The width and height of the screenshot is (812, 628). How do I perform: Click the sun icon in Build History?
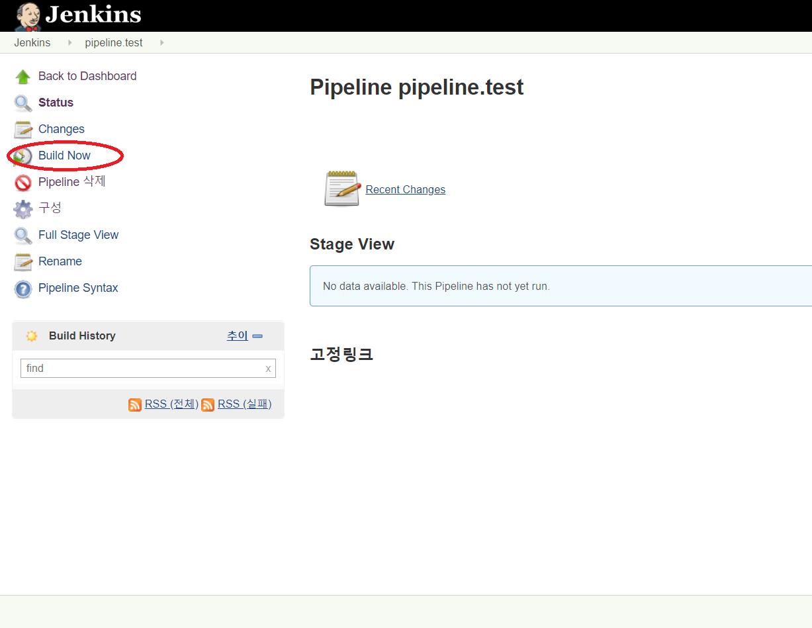31,336
